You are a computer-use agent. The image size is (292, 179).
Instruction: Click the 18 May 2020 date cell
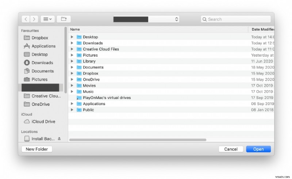262,67
